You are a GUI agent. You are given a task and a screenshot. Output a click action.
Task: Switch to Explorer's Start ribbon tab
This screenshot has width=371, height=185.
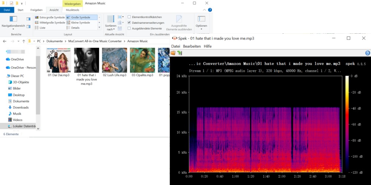[x=20, y=10]
